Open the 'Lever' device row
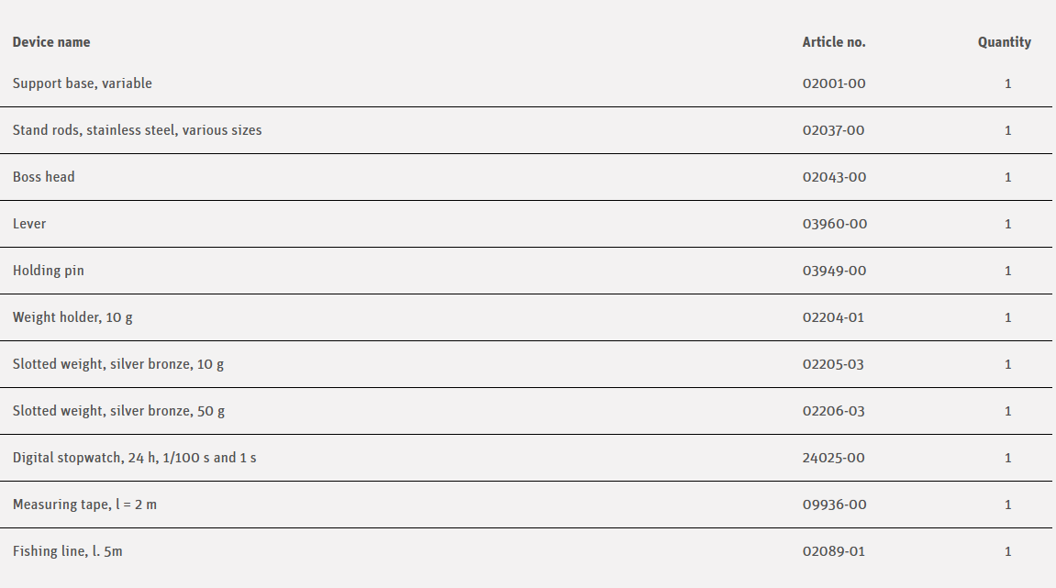1056x588 pixels. point(29,224)
